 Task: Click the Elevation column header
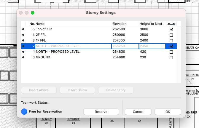120,24
